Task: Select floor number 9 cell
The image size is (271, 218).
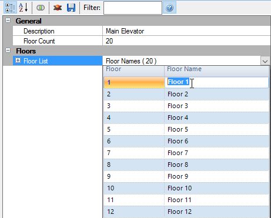Action: (134, 176)
